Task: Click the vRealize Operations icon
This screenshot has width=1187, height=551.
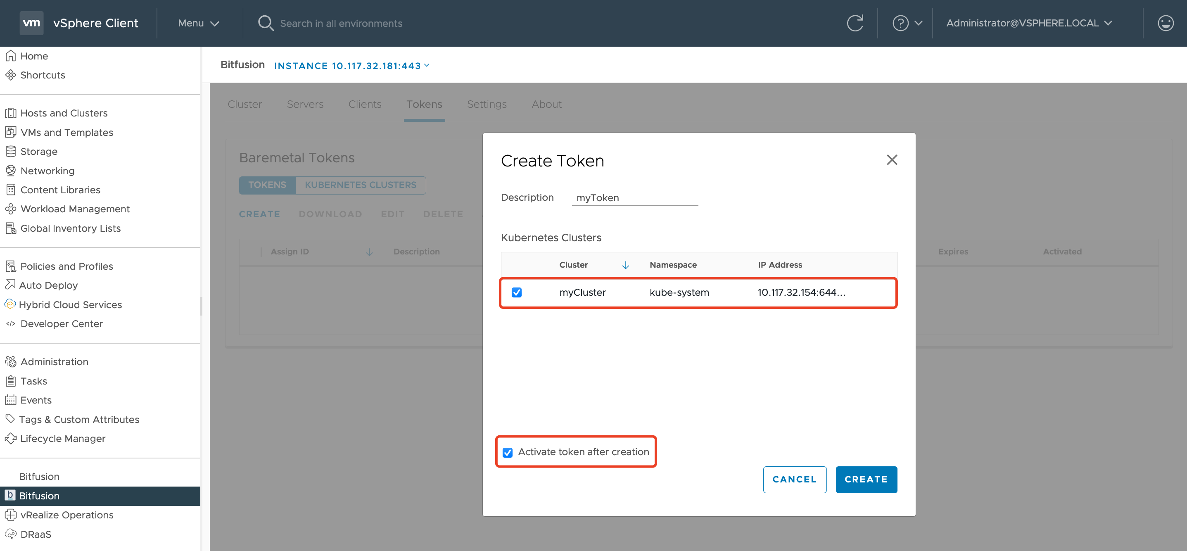Action: pyautogui.click(x=11, y=515)
